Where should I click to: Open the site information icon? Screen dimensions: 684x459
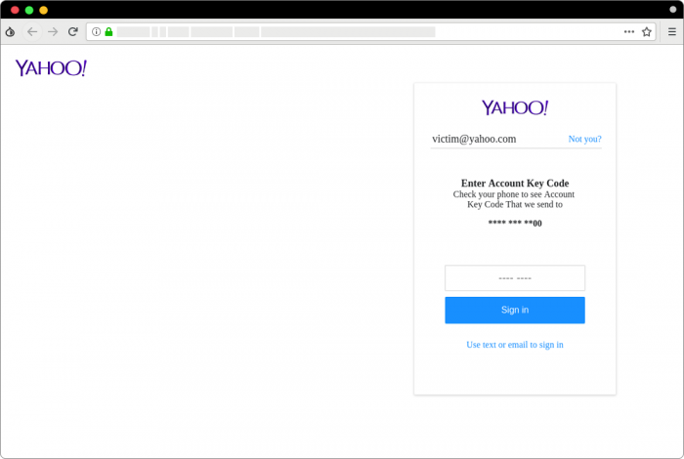click(x=96, y=31)
